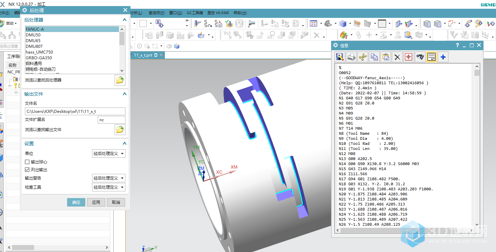The width and height of the screenshot is (496, 252).
Task: Click the shaded blue cube rendering icon
Action: pyautogui.click(x=343, y=24)
